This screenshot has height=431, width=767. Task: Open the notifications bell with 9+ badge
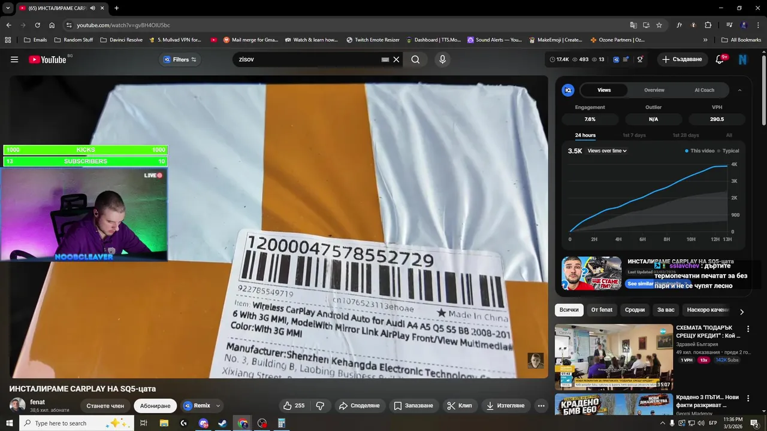[720, 59]
